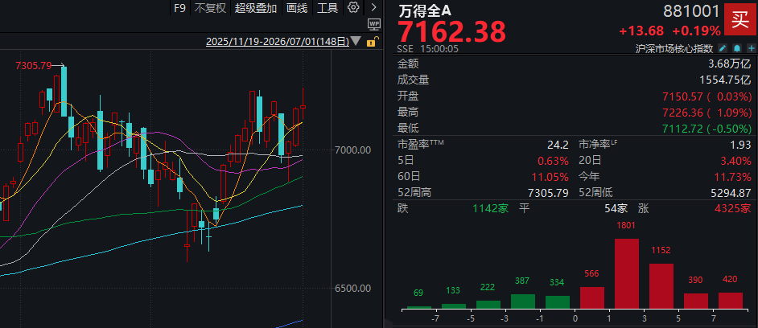Open the F9 menu item

179,8
